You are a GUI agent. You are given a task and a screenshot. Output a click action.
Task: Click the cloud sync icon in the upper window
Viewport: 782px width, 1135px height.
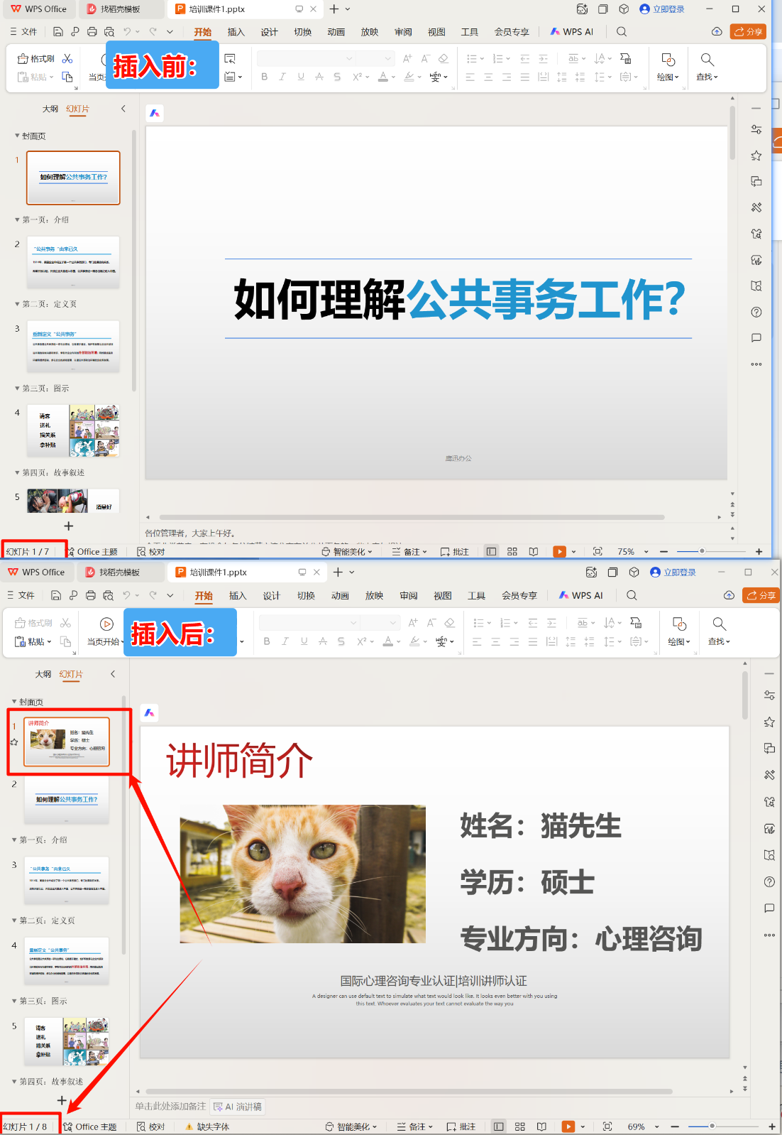[x=717, y=32]
